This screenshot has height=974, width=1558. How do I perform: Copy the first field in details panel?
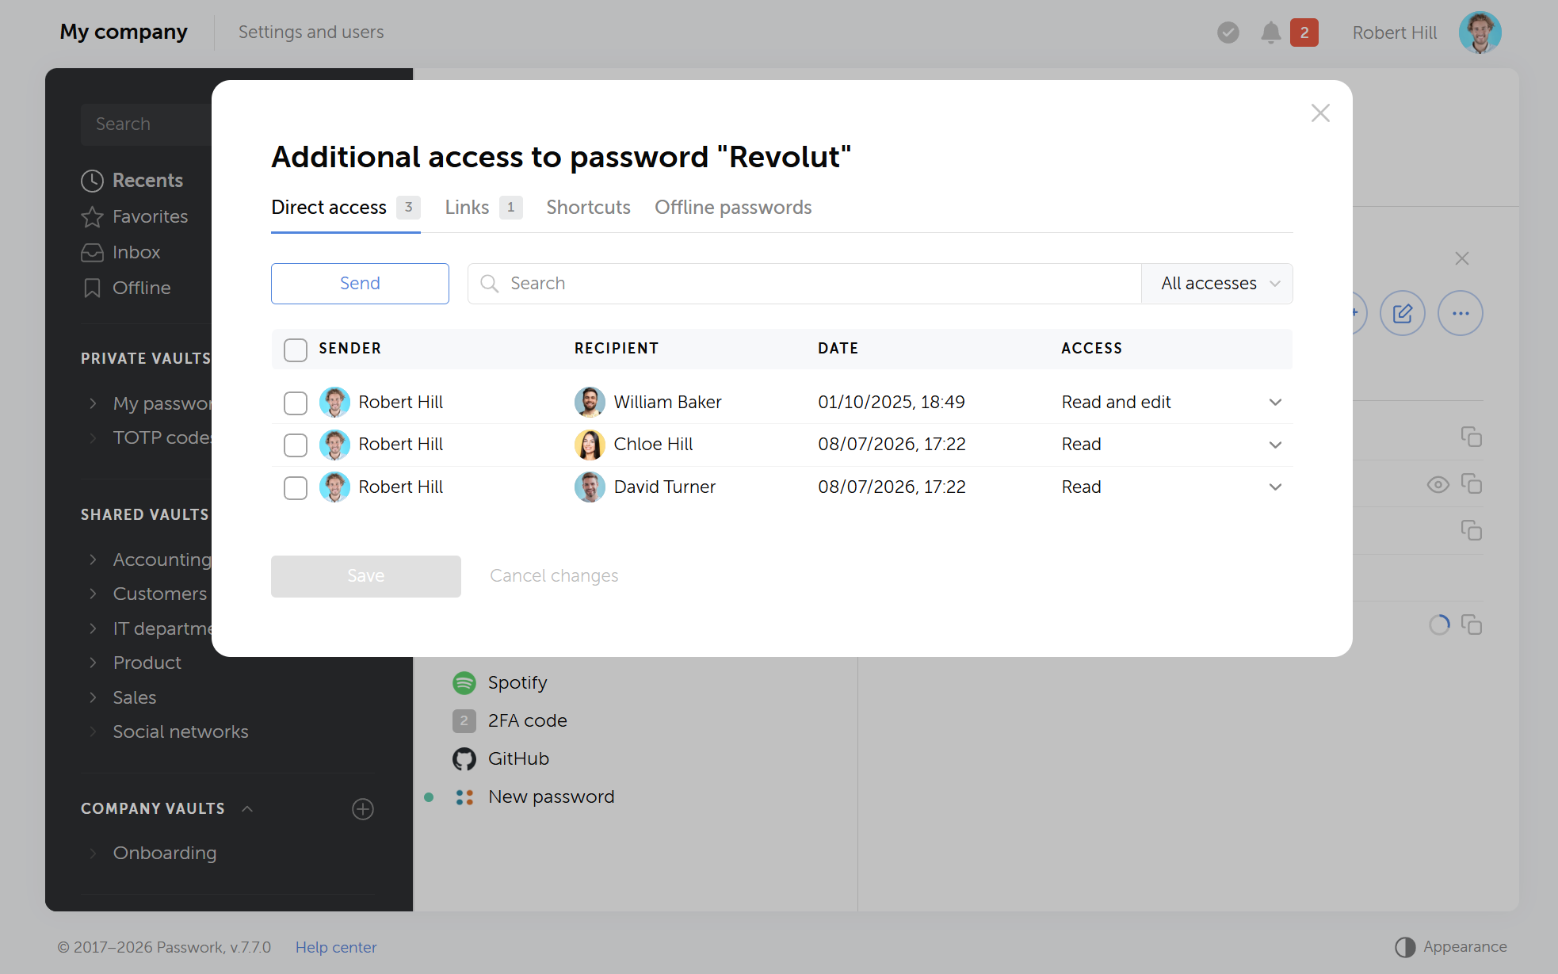(x=1471, y=437)
